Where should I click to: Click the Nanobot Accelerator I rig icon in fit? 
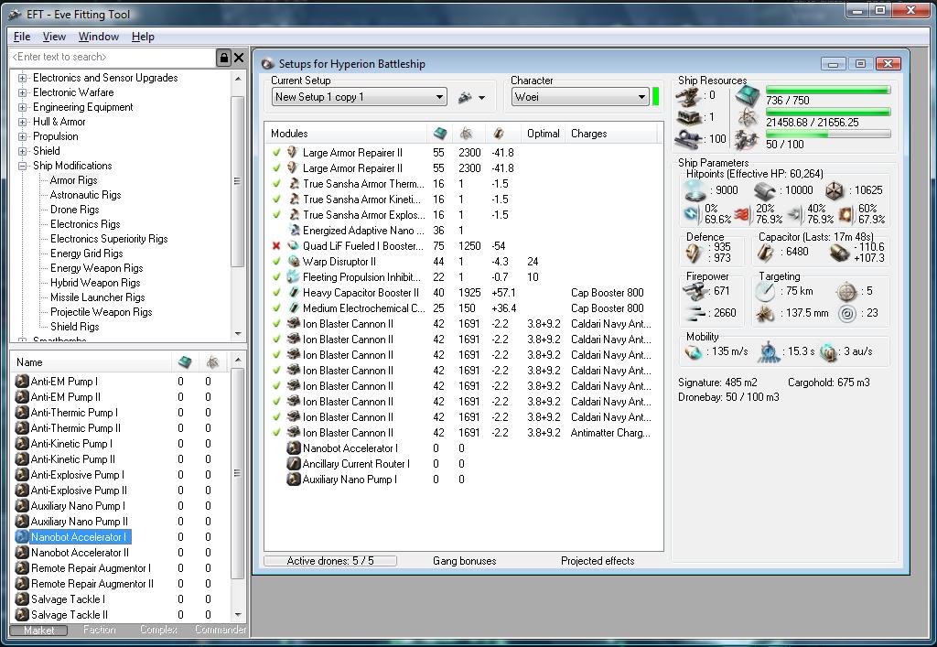click(x=294, y=448)
